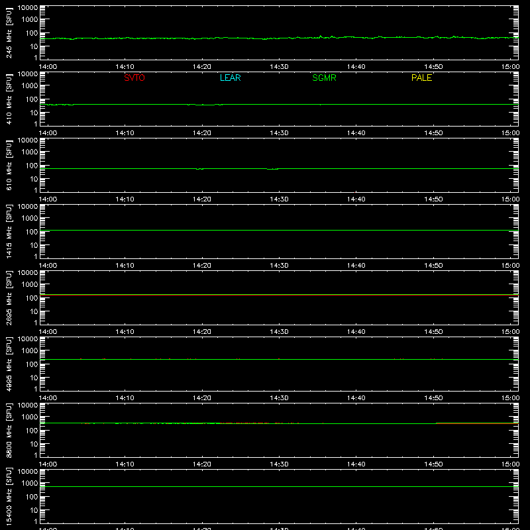Click the 1000 value on the 1415 MHz axis

[30, 219]
